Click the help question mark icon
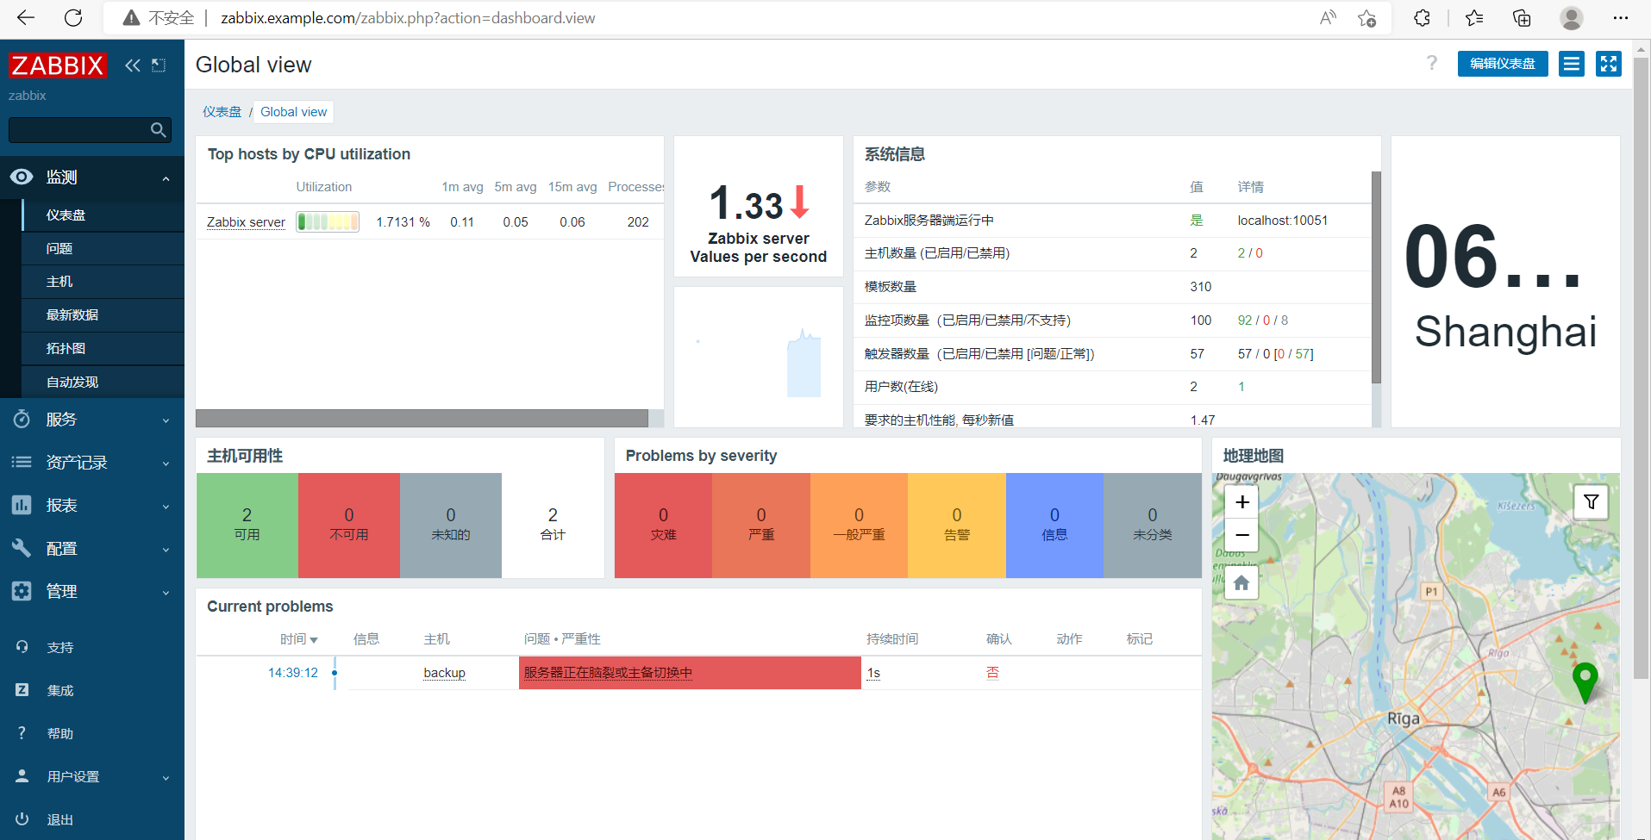 pyautogui.click(x=1432, y=63)
